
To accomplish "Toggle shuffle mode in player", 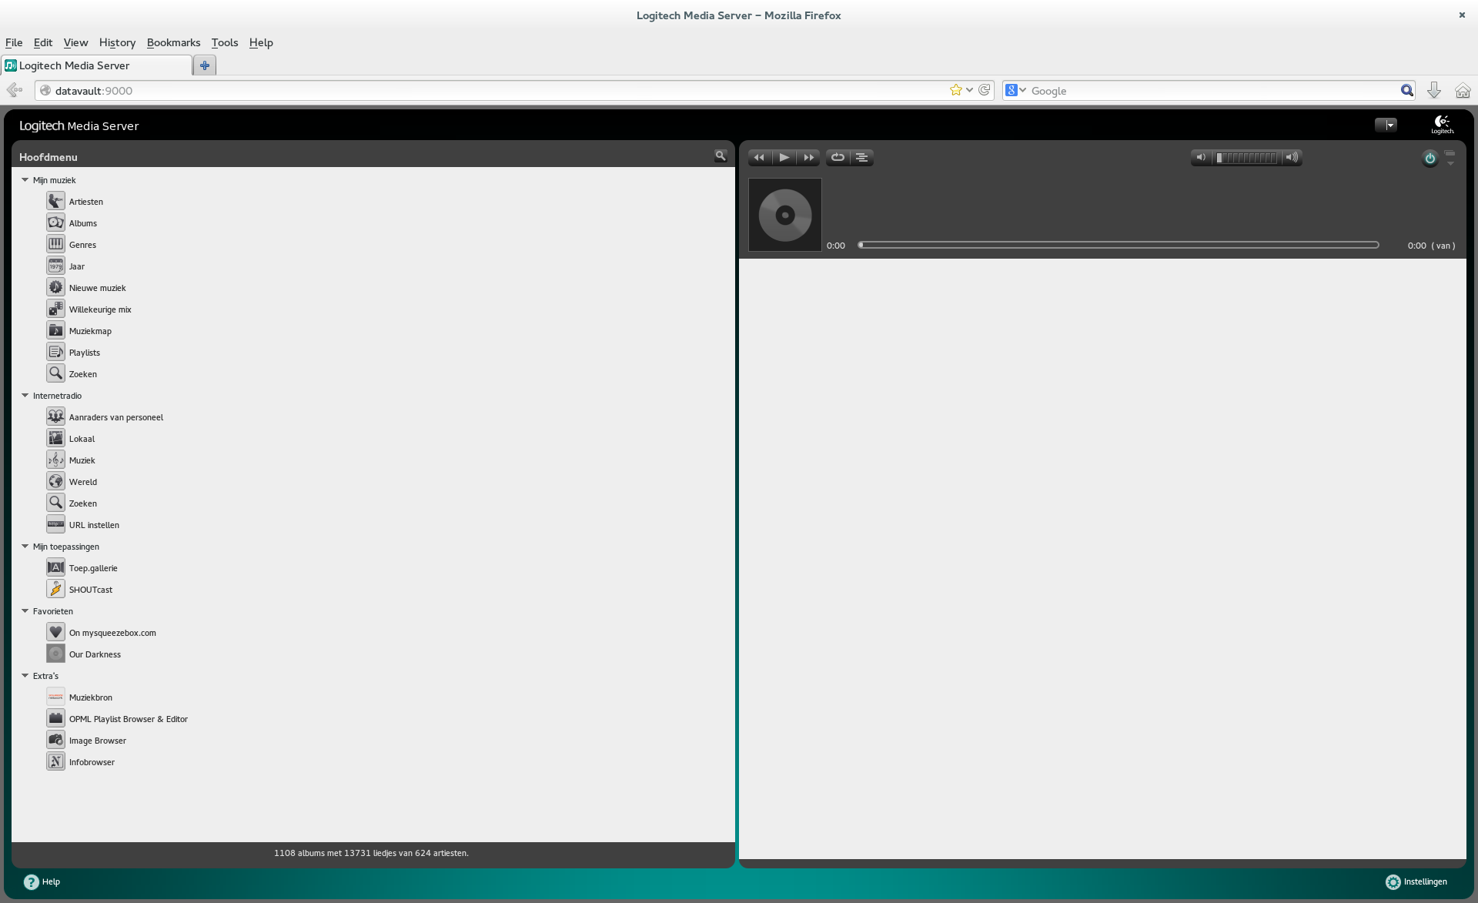I will point(862,157).
